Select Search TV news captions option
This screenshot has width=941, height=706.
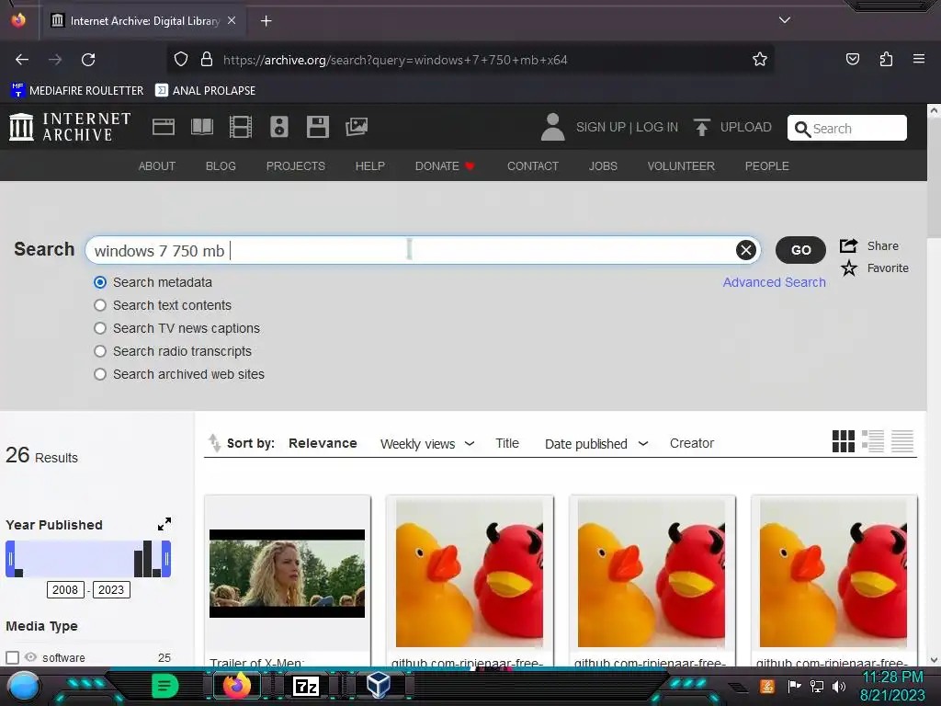pyautogui.click(x=100, y=328)
